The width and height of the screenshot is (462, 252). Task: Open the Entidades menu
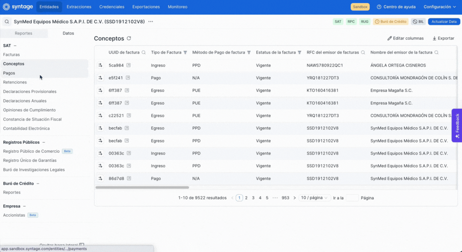tap(49, 7)
